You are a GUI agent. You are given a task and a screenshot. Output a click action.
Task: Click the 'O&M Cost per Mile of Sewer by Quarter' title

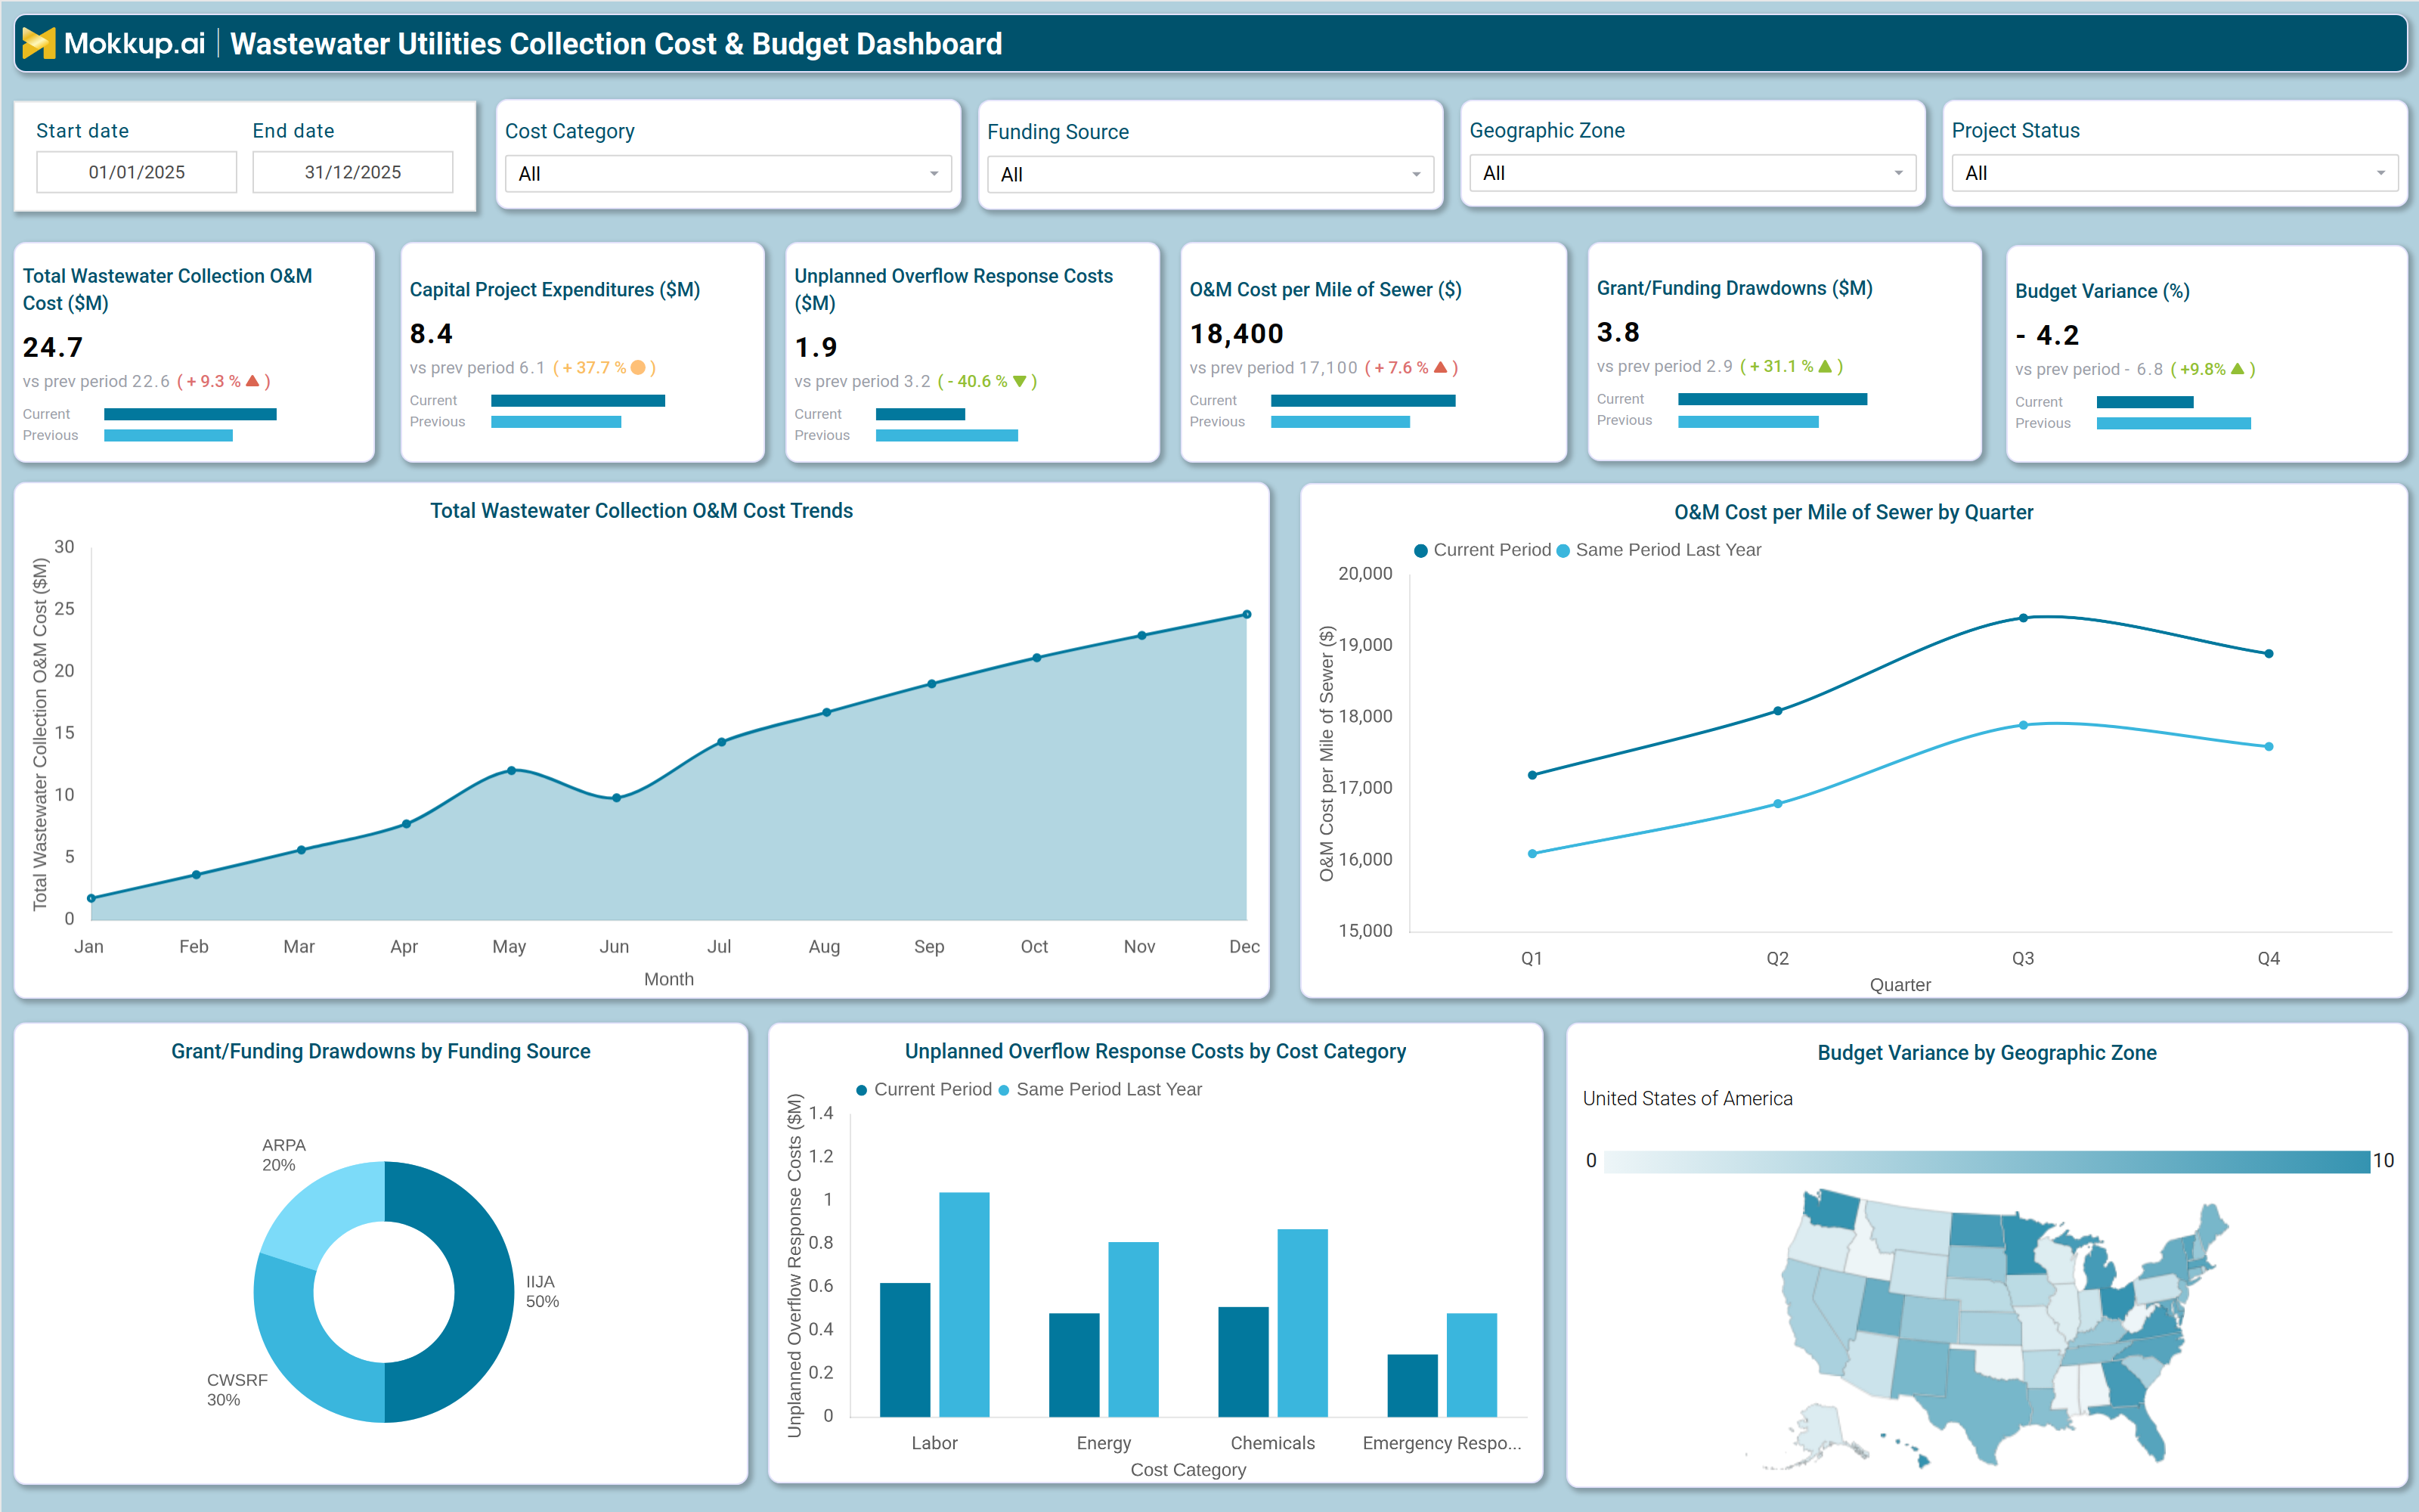[x=1854, y=512]
